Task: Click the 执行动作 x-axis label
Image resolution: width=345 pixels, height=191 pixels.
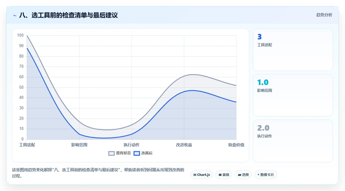Action: pyautogui.click(x=132, y=145)
